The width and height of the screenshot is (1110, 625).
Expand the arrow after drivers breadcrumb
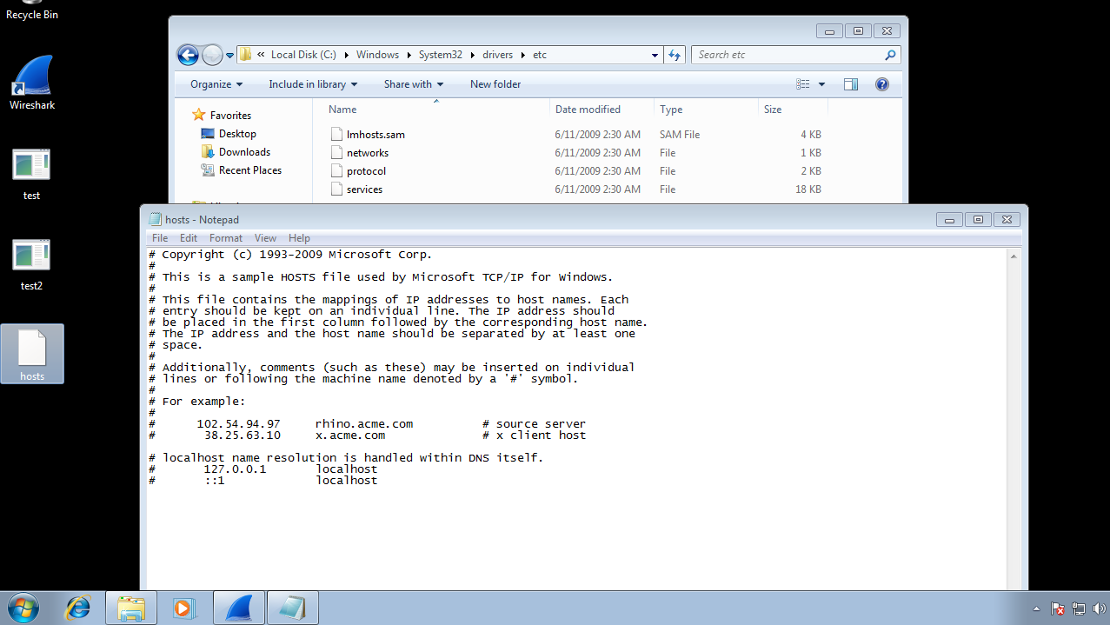(523, 55)
